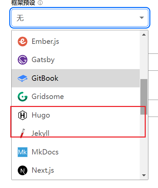Select the highlighted GitBook option

click(x=76, y=78)
